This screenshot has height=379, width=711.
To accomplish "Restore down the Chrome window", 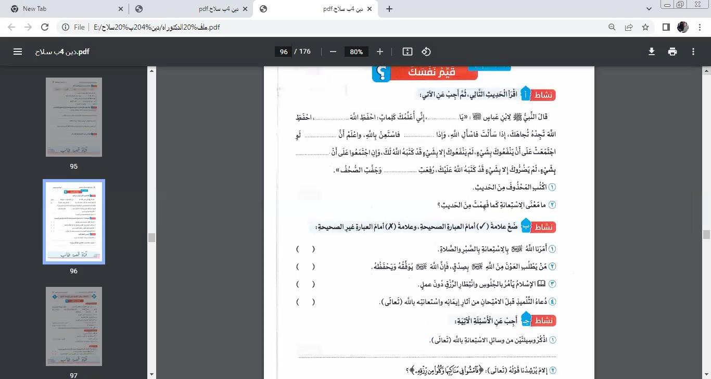I will click(x=680, y=5).
